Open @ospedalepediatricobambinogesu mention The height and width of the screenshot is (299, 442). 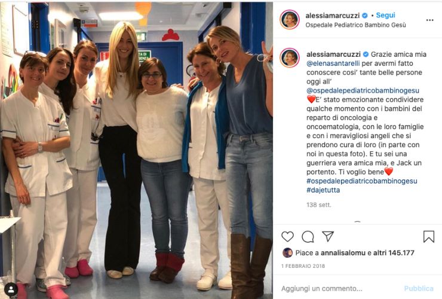pyautogui.click(x=363, y=91)
